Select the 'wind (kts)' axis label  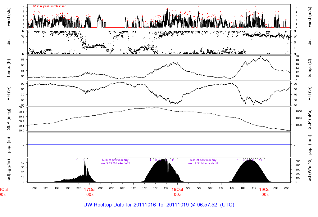[x=8, y=17]
